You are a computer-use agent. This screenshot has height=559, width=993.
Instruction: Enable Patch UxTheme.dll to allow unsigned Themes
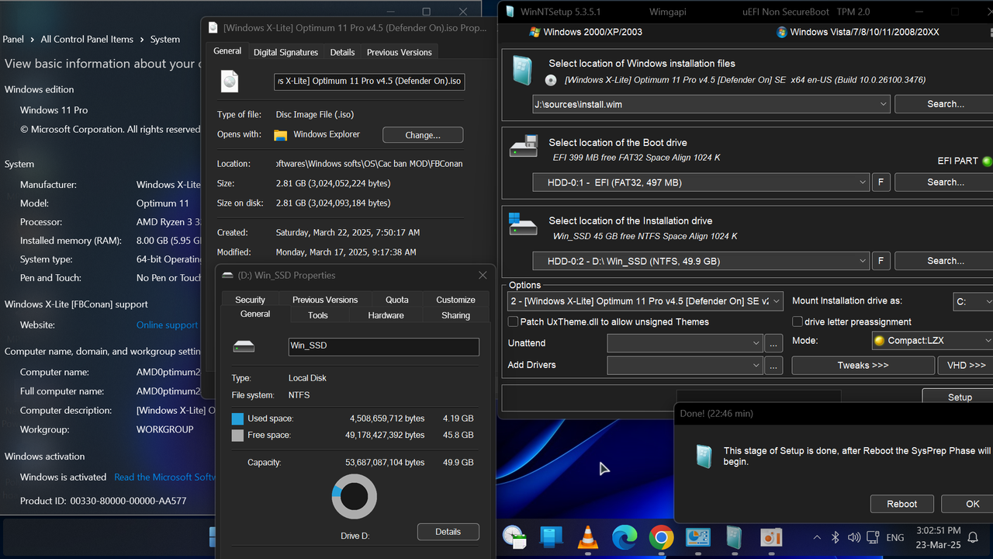(x=513, y=321)
